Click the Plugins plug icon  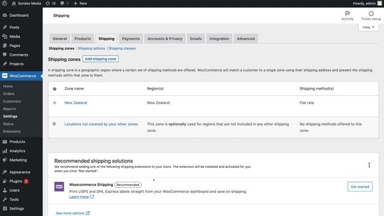[x=5, y=181]
